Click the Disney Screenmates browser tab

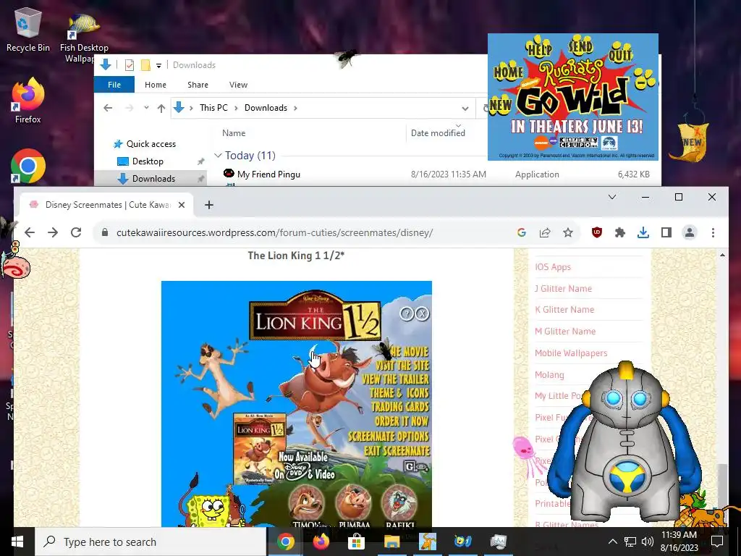coord(106,205)
